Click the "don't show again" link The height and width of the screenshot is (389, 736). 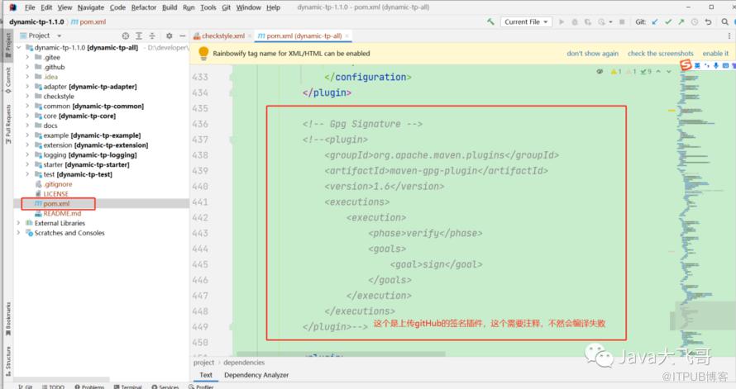tap(592, 54)
